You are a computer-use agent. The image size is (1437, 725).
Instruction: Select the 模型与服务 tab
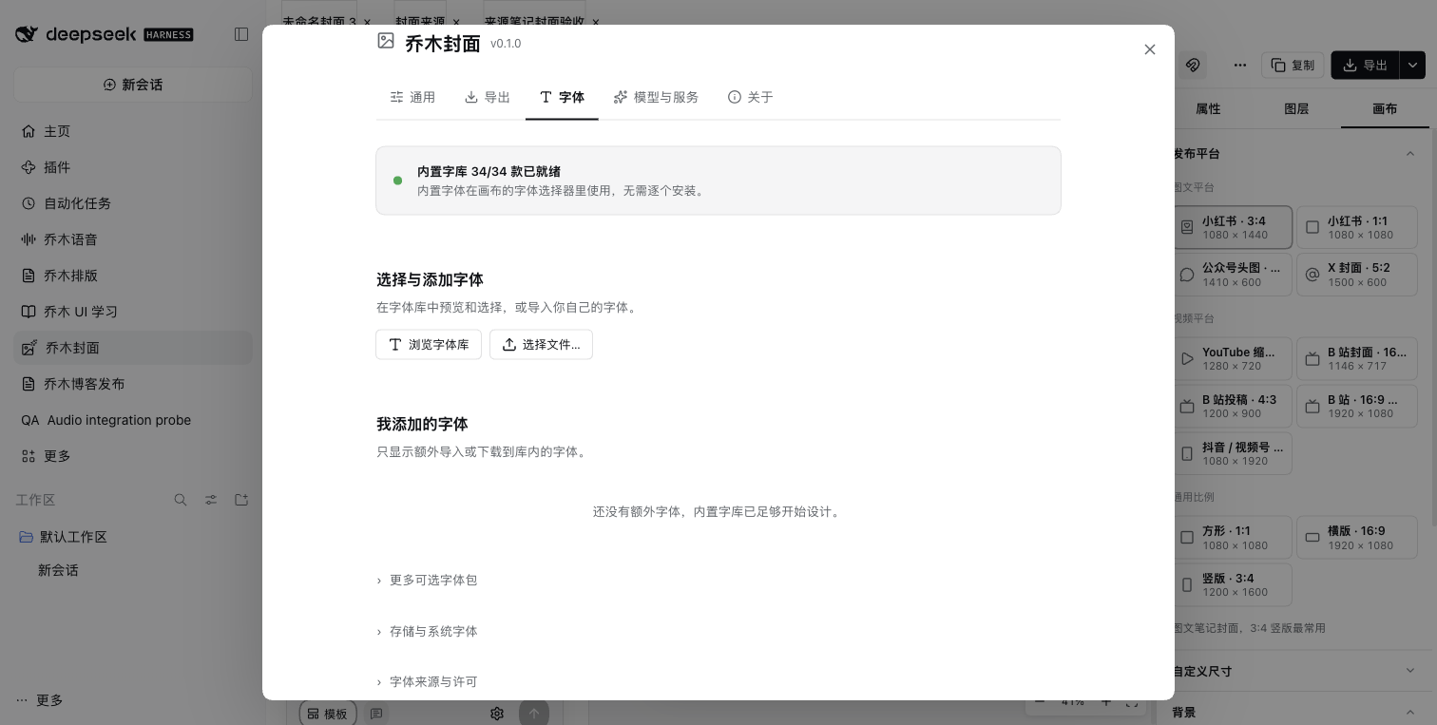[x=656, y=97]
